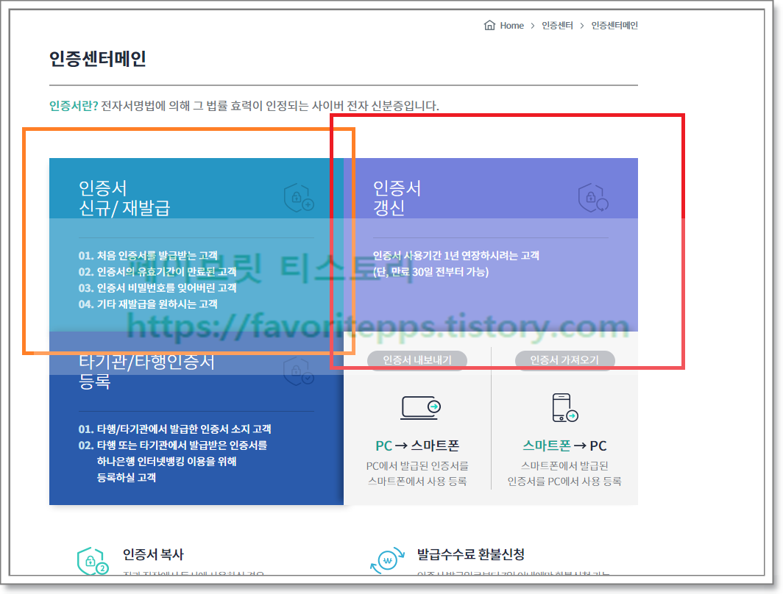Click the PC export laptop icon
The height and width of the screenshot is (594, 783).
[421, 407]
